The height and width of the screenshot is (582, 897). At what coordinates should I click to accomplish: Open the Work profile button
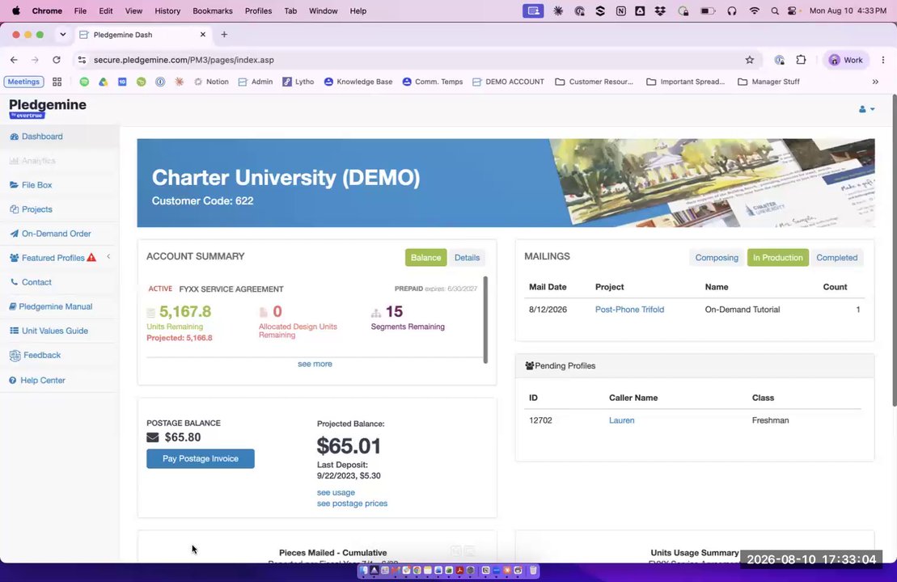pyautogui.click(x=845, y=60)
